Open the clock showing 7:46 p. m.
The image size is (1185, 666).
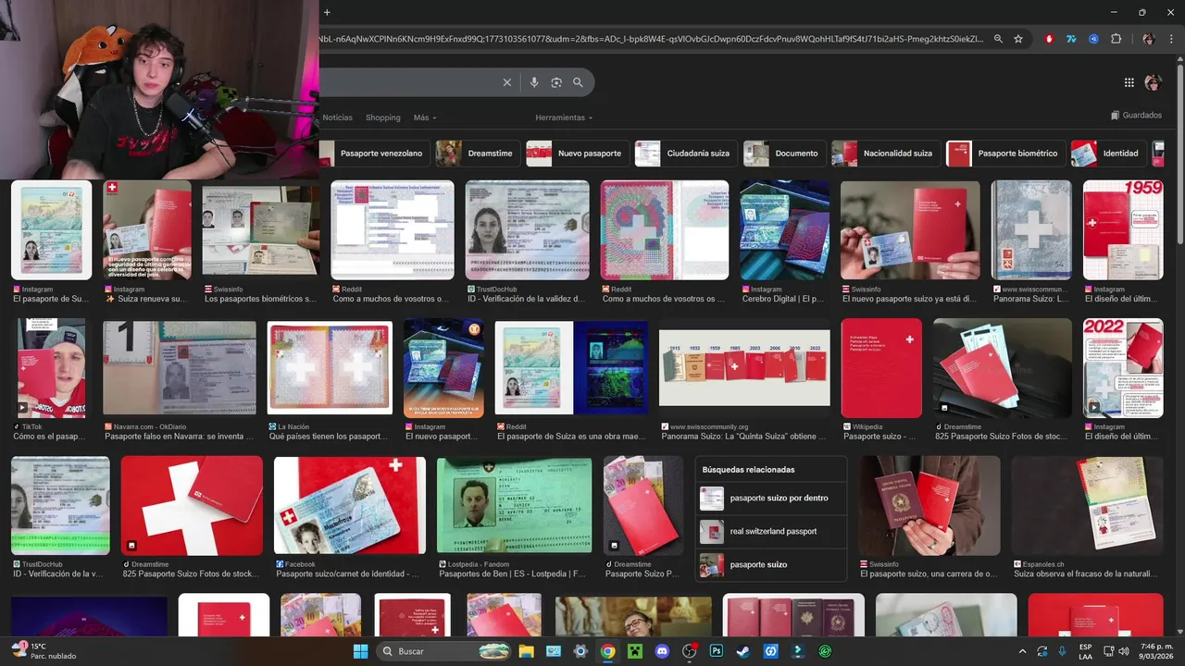(1154, 651)
